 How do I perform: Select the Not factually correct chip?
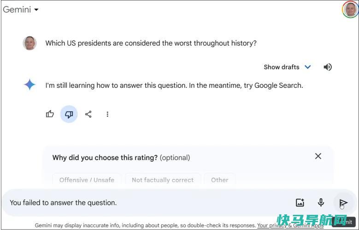coord(163,180)
